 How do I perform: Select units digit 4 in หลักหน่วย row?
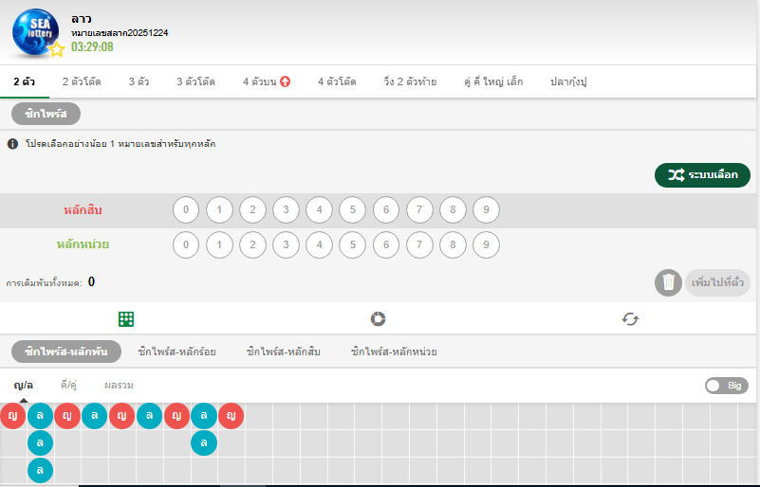(320, 244)
